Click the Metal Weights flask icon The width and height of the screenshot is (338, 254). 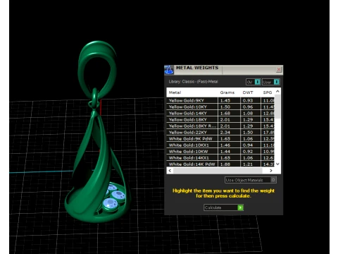tap(169, 70)
